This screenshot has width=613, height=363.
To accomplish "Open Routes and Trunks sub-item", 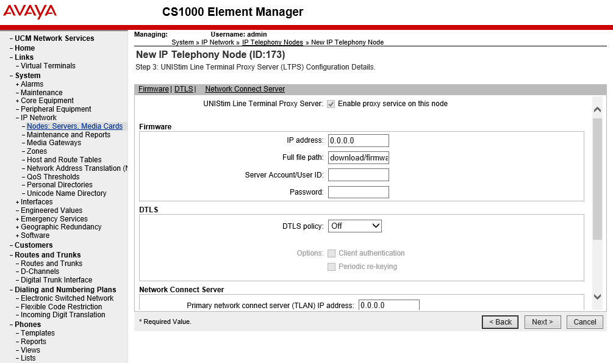I will [52, 264].
